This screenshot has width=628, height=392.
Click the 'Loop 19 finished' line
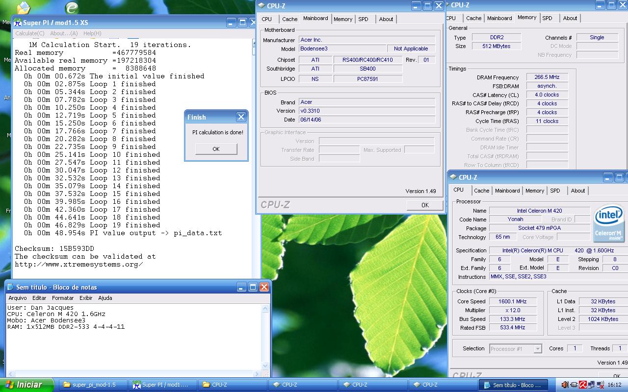[92, 225]
